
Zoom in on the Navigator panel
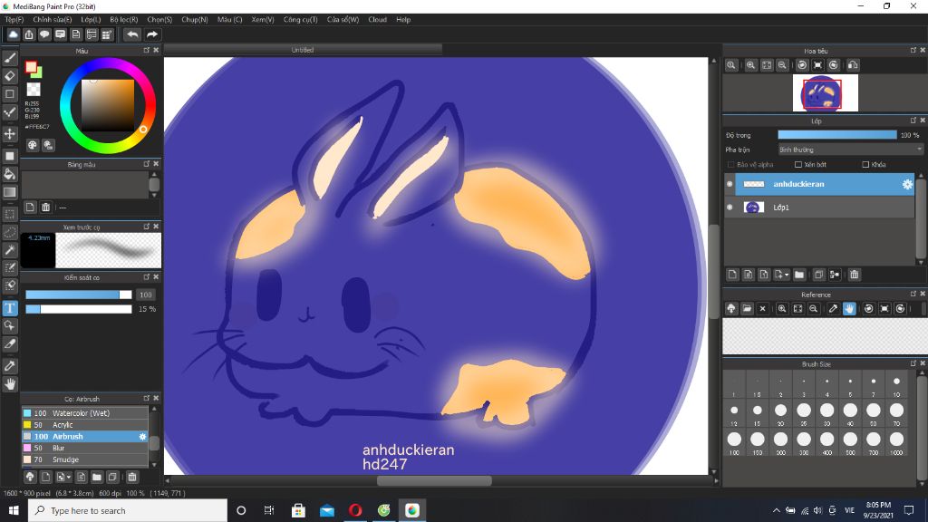[x=750, y=65]
